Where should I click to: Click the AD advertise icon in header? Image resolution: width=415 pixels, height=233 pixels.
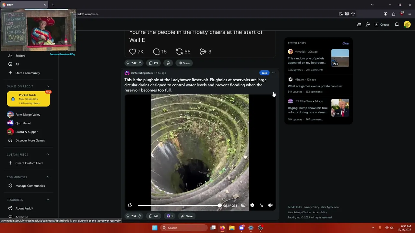[359, 25]
